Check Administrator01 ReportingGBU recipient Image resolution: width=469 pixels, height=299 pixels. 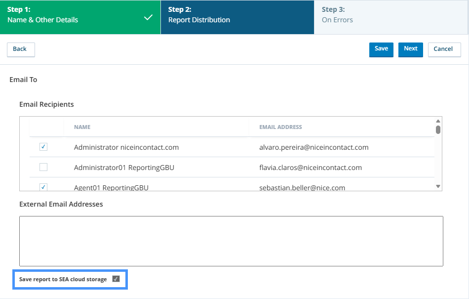click(43, 167)
